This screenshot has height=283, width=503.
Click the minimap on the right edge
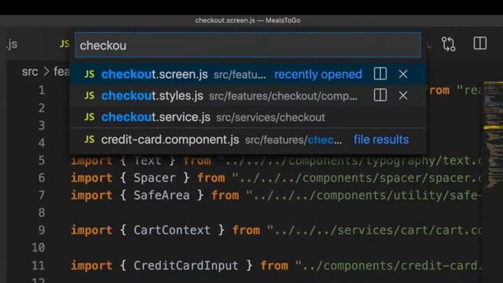(493, 134)
